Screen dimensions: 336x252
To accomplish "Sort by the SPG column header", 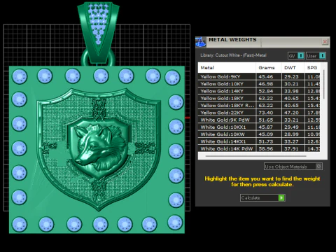I will point(312,68).
